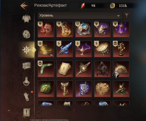The height and width of the screenshot is (121, 146).
Task: Select the golden ribcage artifact
Action: [102, 89]
